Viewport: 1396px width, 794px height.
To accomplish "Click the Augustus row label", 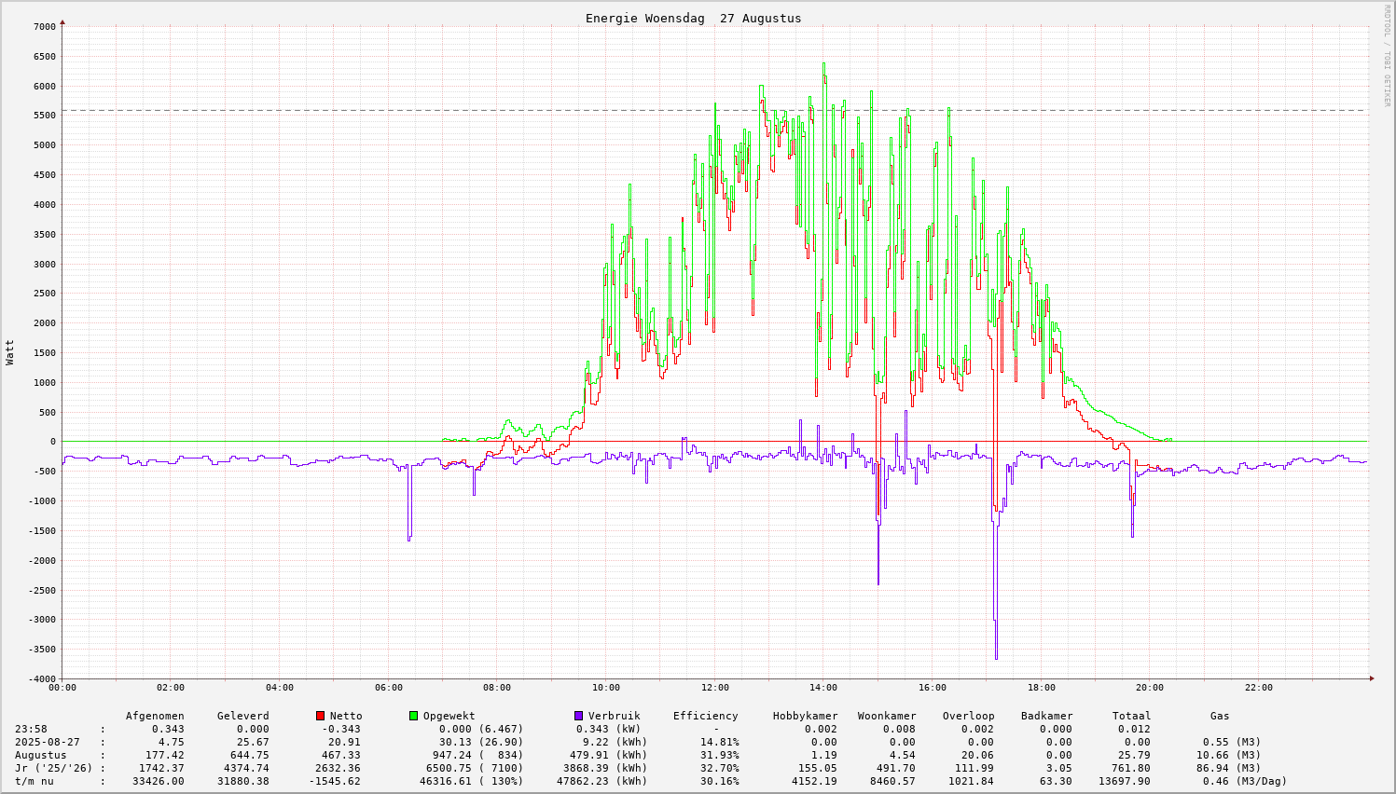I will [40, 755].
